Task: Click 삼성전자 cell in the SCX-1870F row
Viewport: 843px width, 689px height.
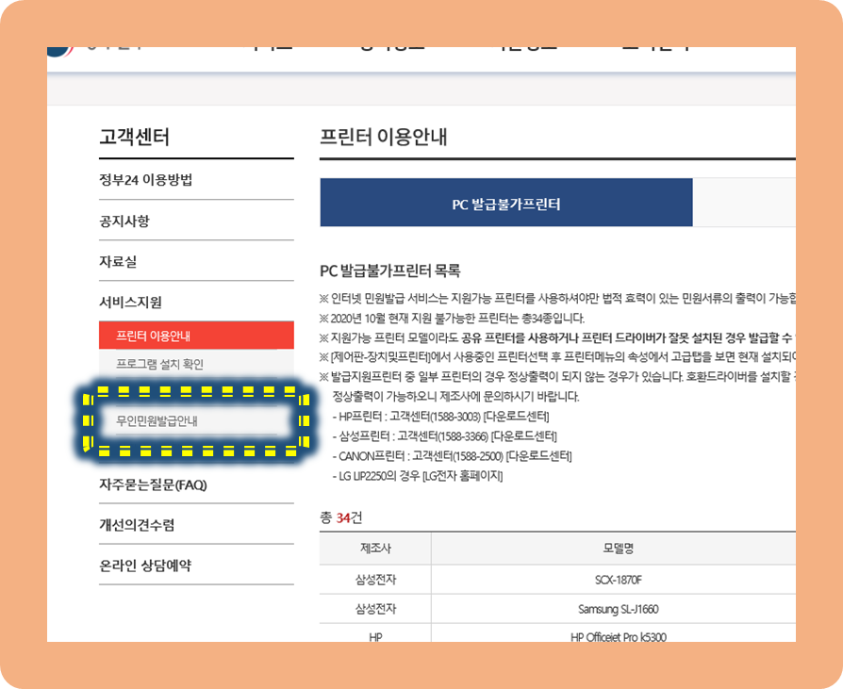Action: pos(375,580)
